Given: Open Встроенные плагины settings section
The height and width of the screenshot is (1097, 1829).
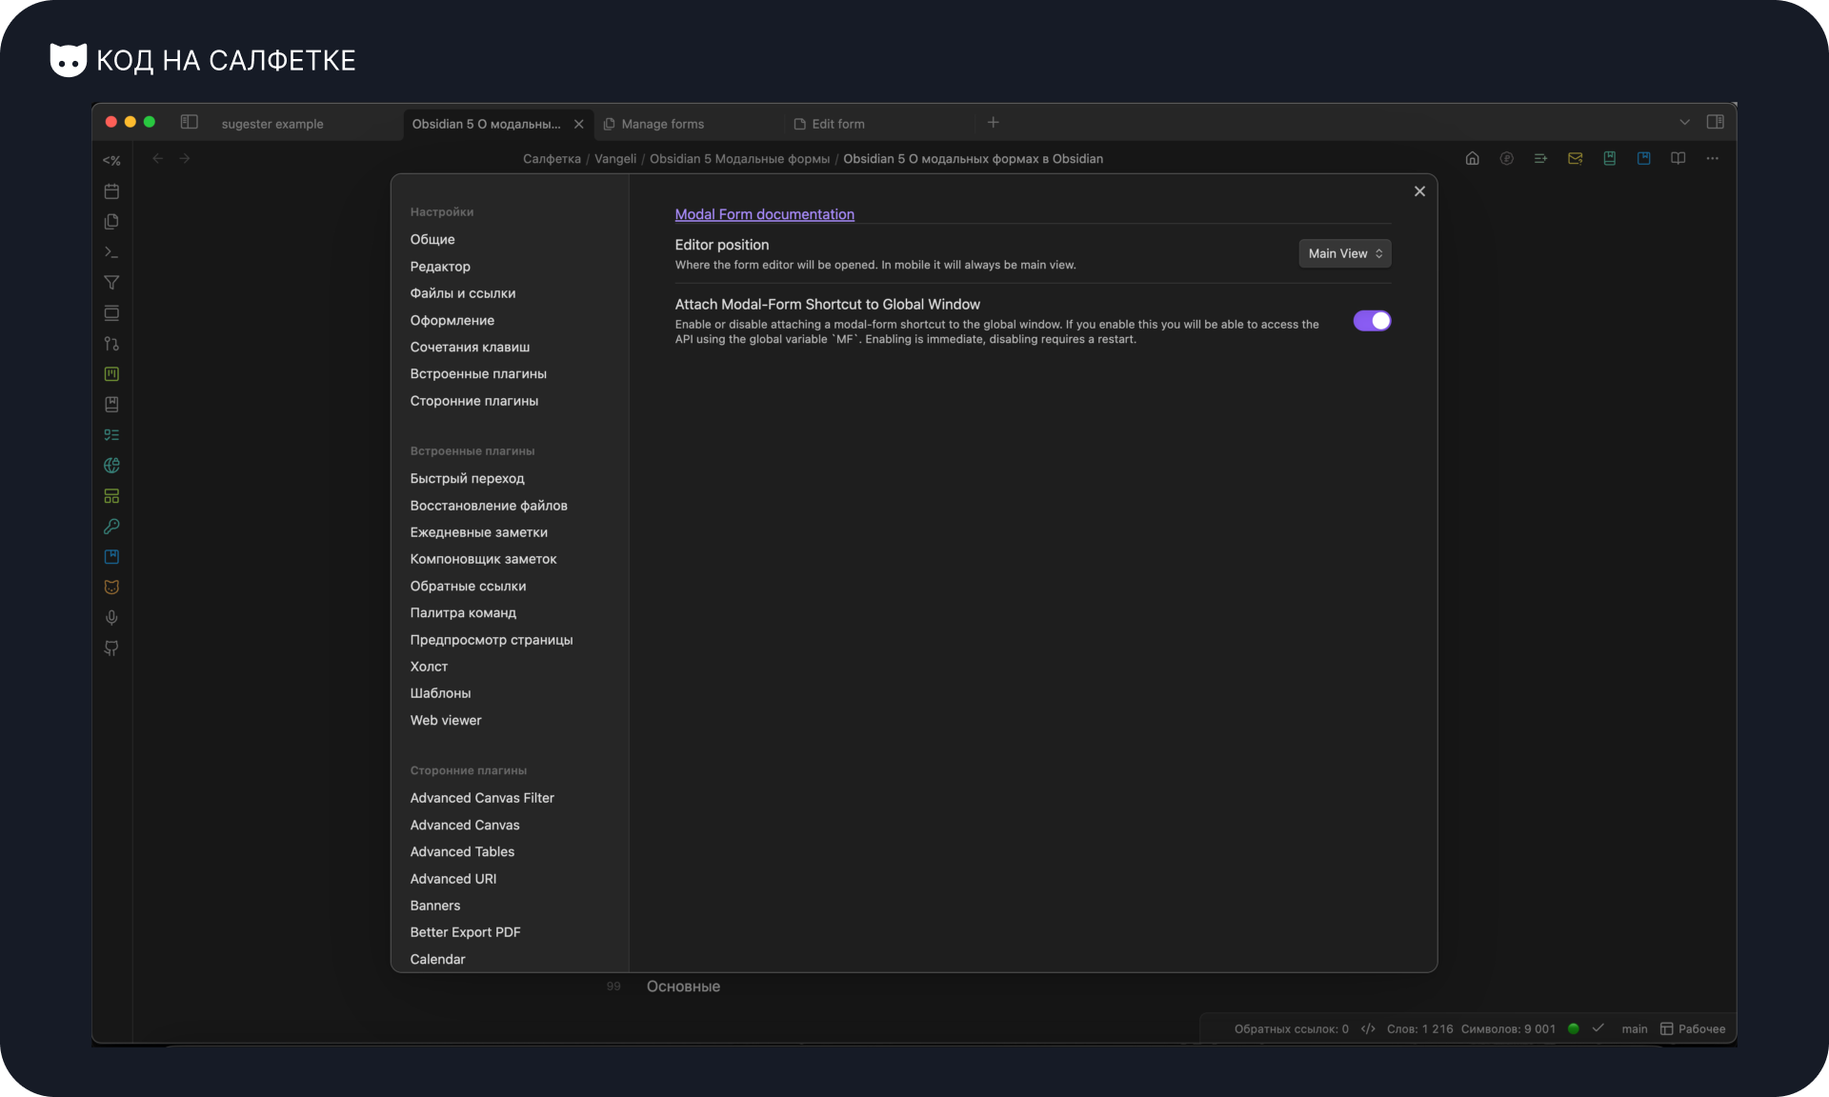Looking at the screenshot, I should click(x=478, y=373).
